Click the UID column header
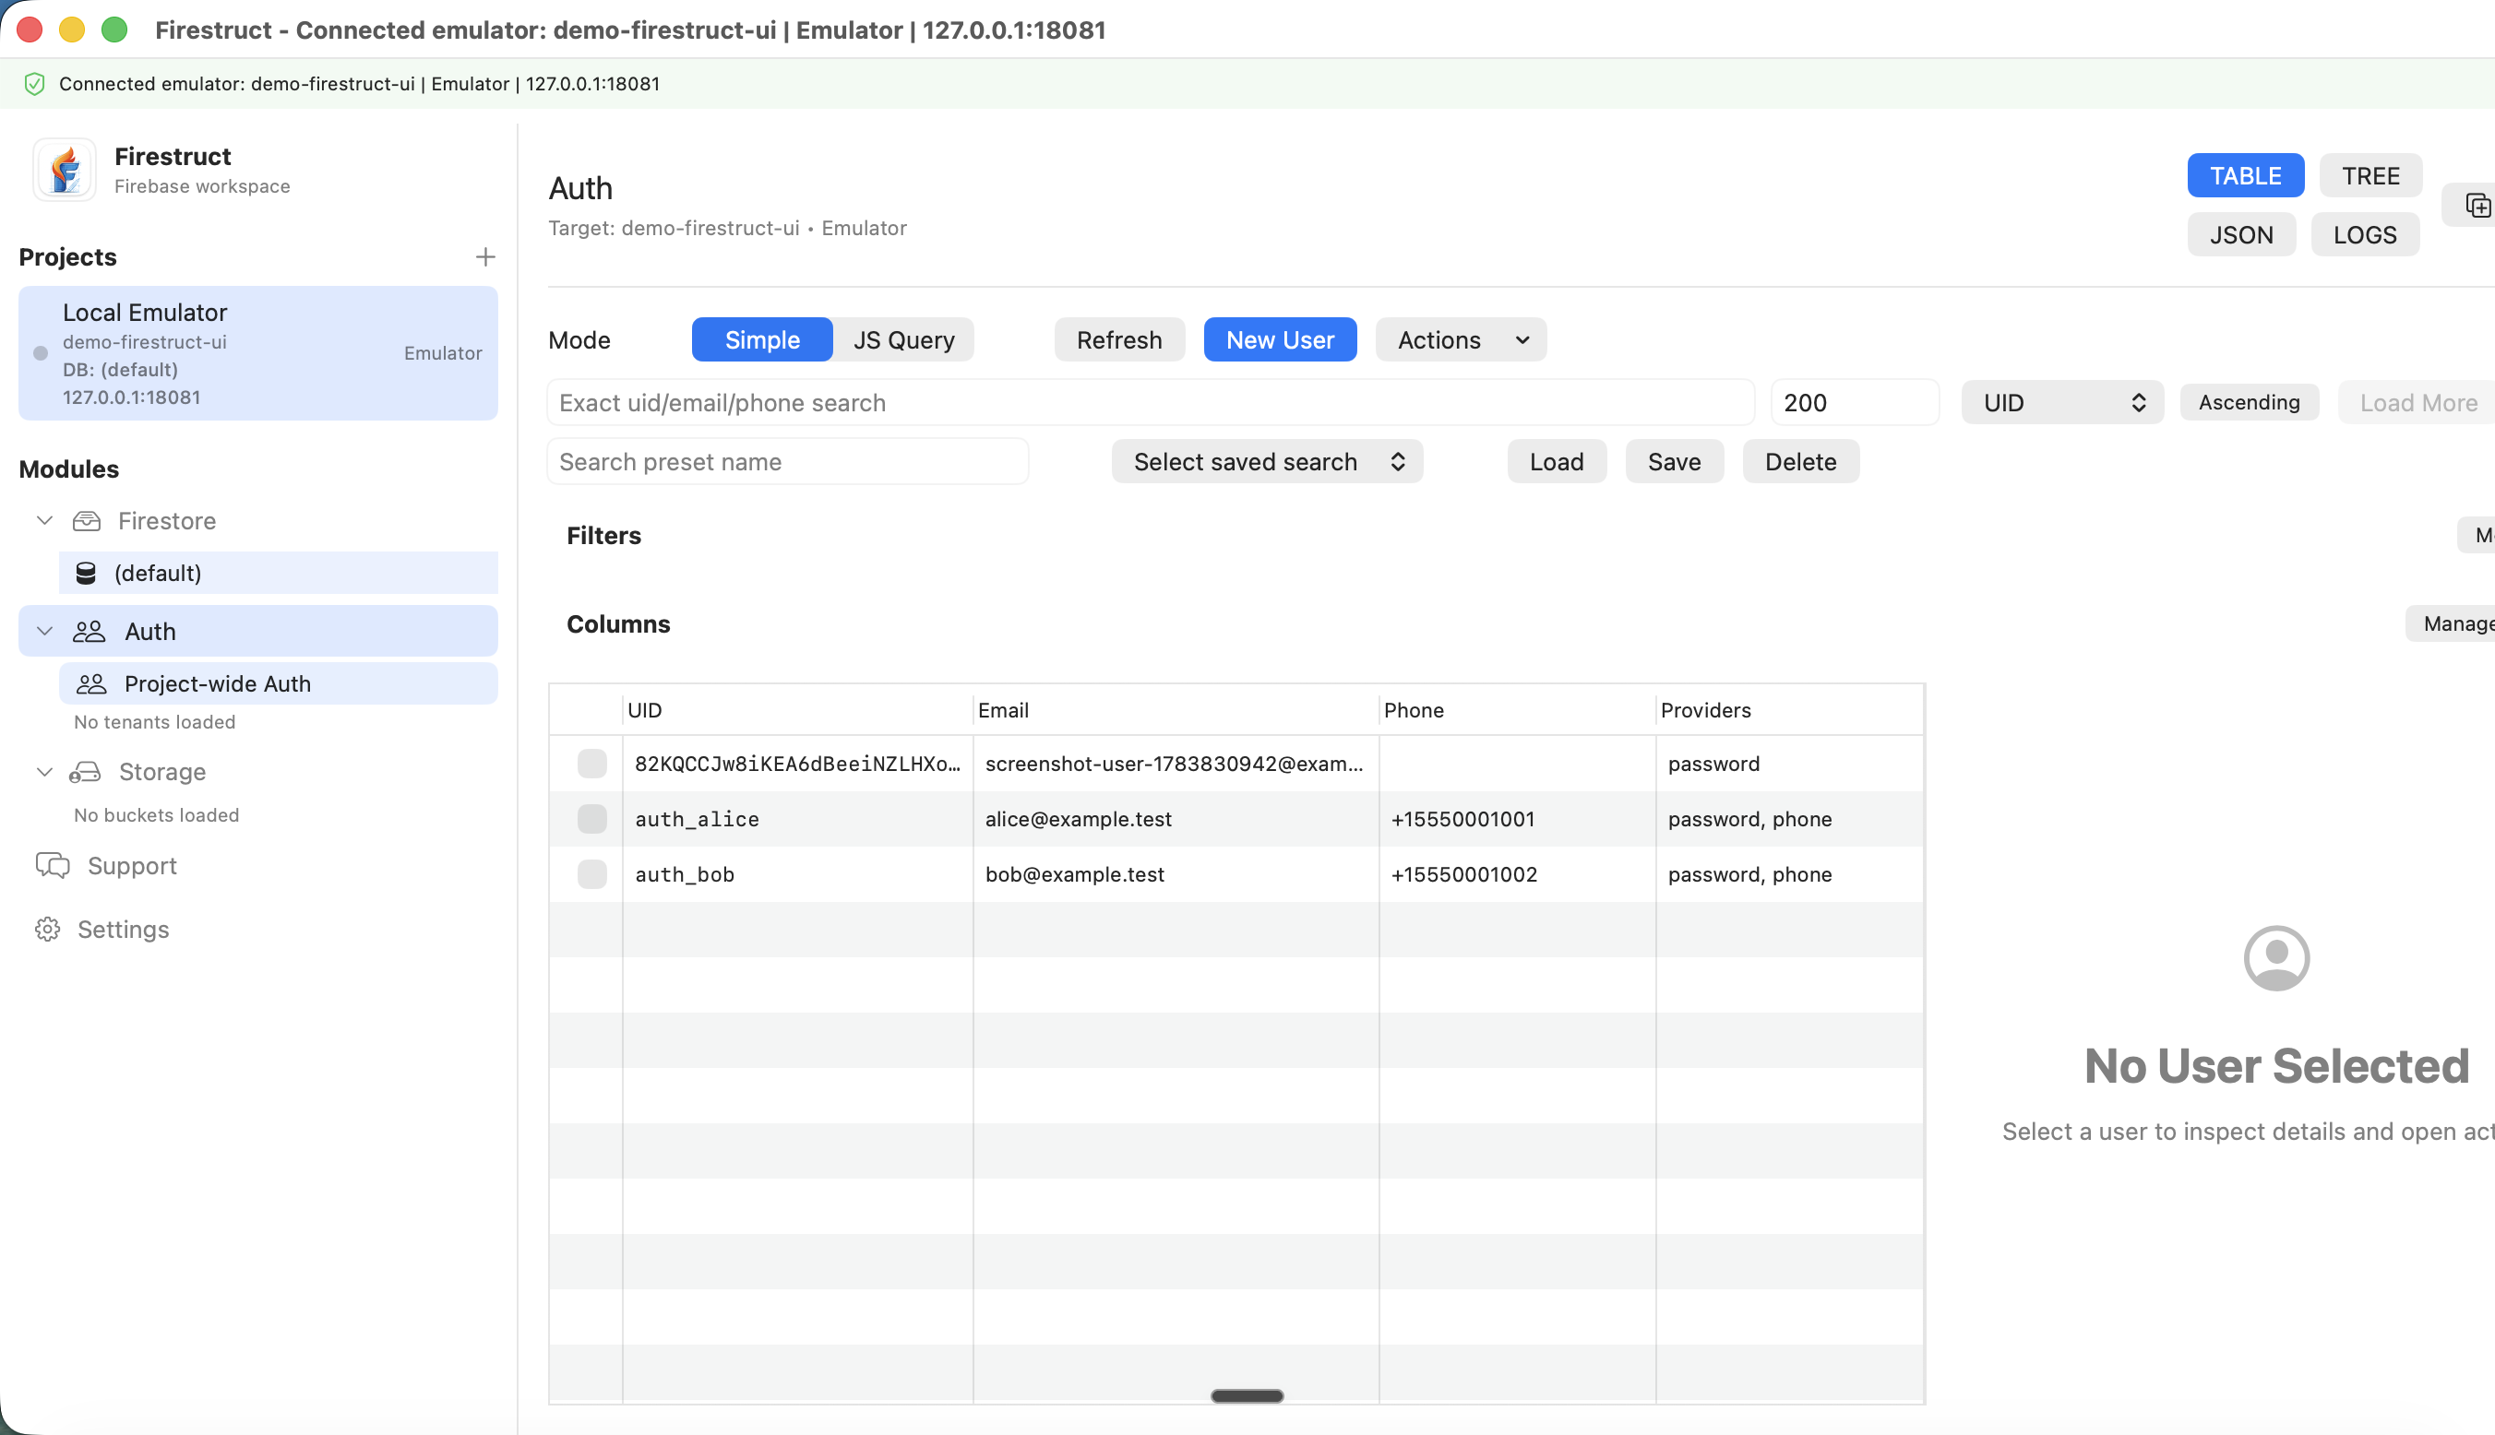Screen dimensions: 2495x1435 click(x=797, y=711)
